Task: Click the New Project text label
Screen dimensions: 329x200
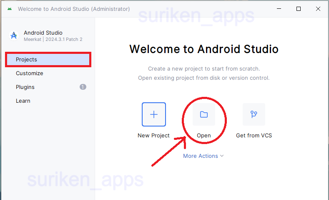Action: pos(153,135)
